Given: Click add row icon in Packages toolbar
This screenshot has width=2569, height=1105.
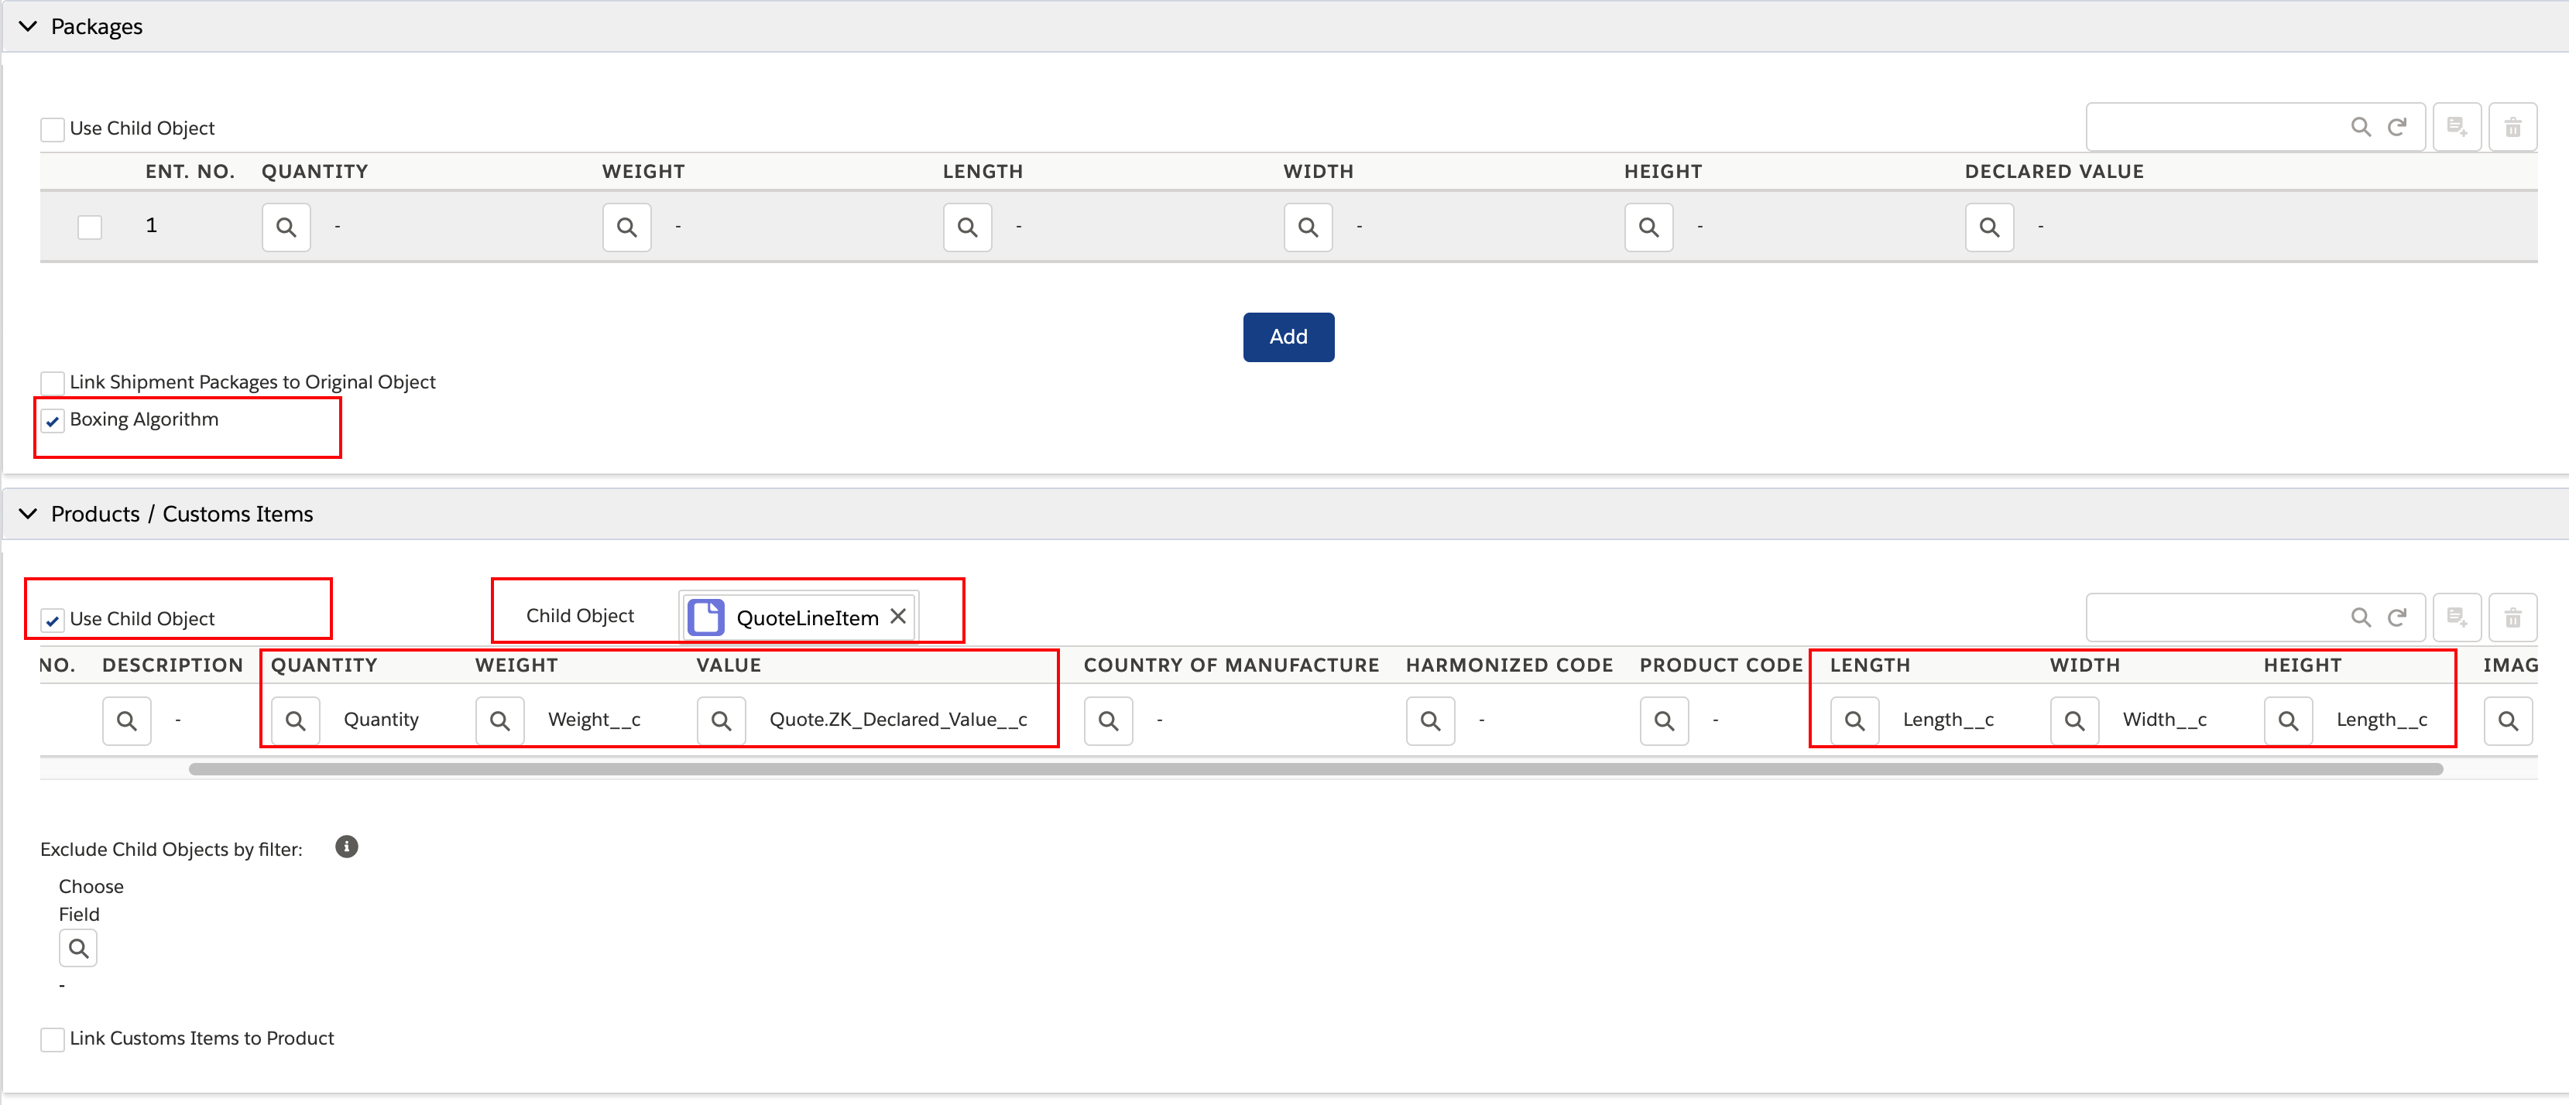Looking at the screenshot, I should point(2456,127).
